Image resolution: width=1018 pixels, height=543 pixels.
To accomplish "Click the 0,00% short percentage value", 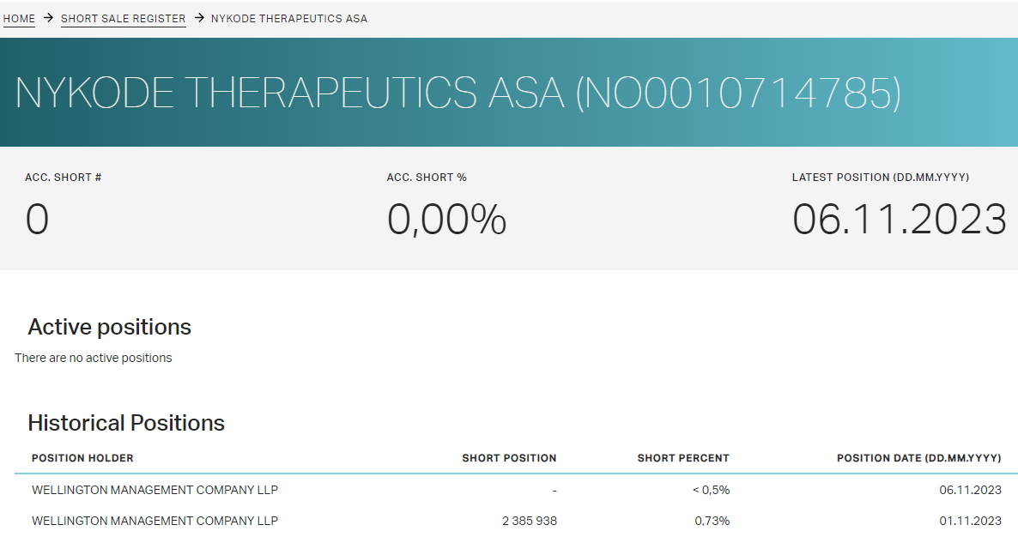I will [x=446, y=220].
